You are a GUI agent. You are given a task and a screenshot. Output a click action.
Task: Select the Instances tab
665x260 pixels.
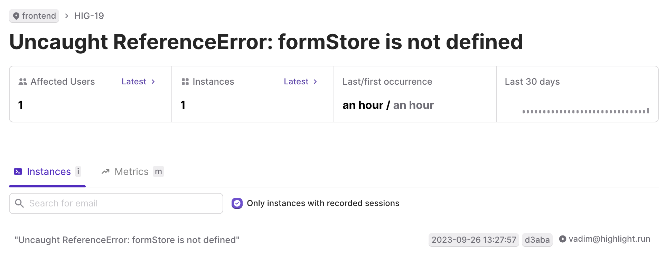[47, 171]
